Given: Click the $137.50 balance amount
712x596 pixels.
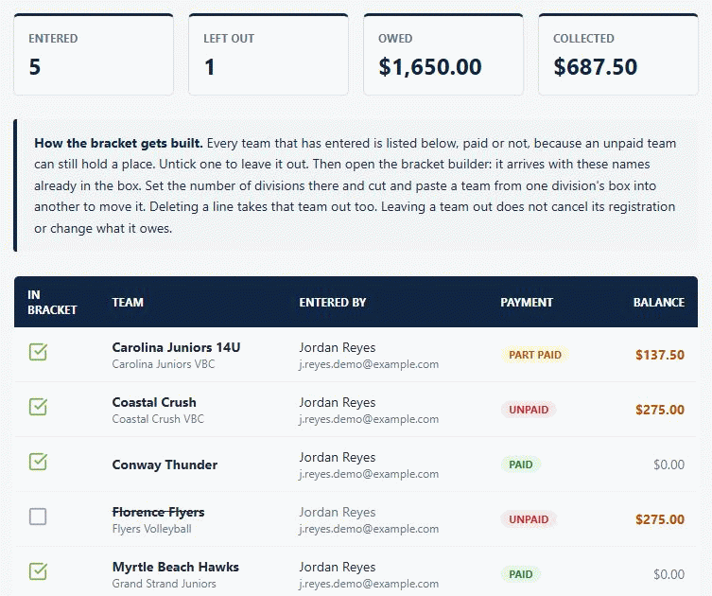Looking at the screenshot, I should 660,355.
